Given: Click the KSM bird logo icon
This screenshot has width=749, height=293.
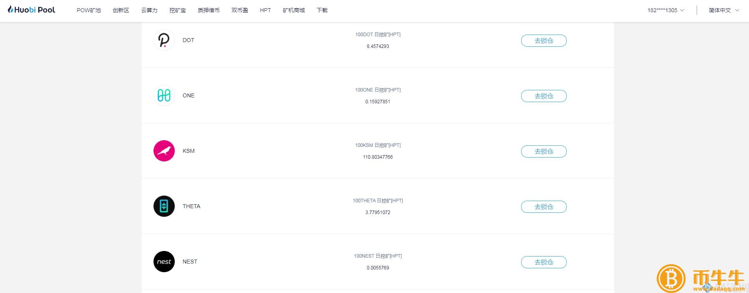Looking at the screenshot, I should tap(164, 150).
